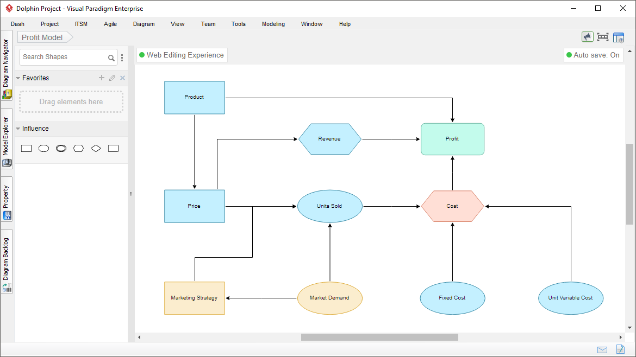Select the Cost hexagon node
The width and height of the screenshot is (636, 357).
452,206
